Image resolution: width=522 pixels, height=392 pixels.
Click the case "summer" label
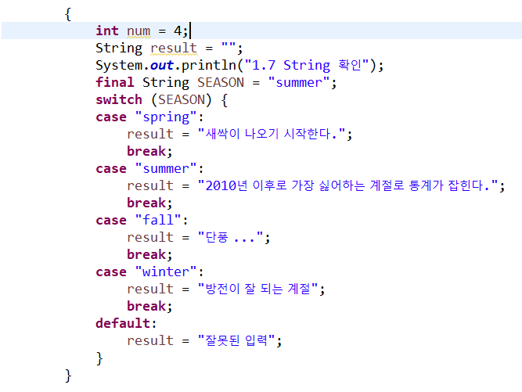click(149, 168)
